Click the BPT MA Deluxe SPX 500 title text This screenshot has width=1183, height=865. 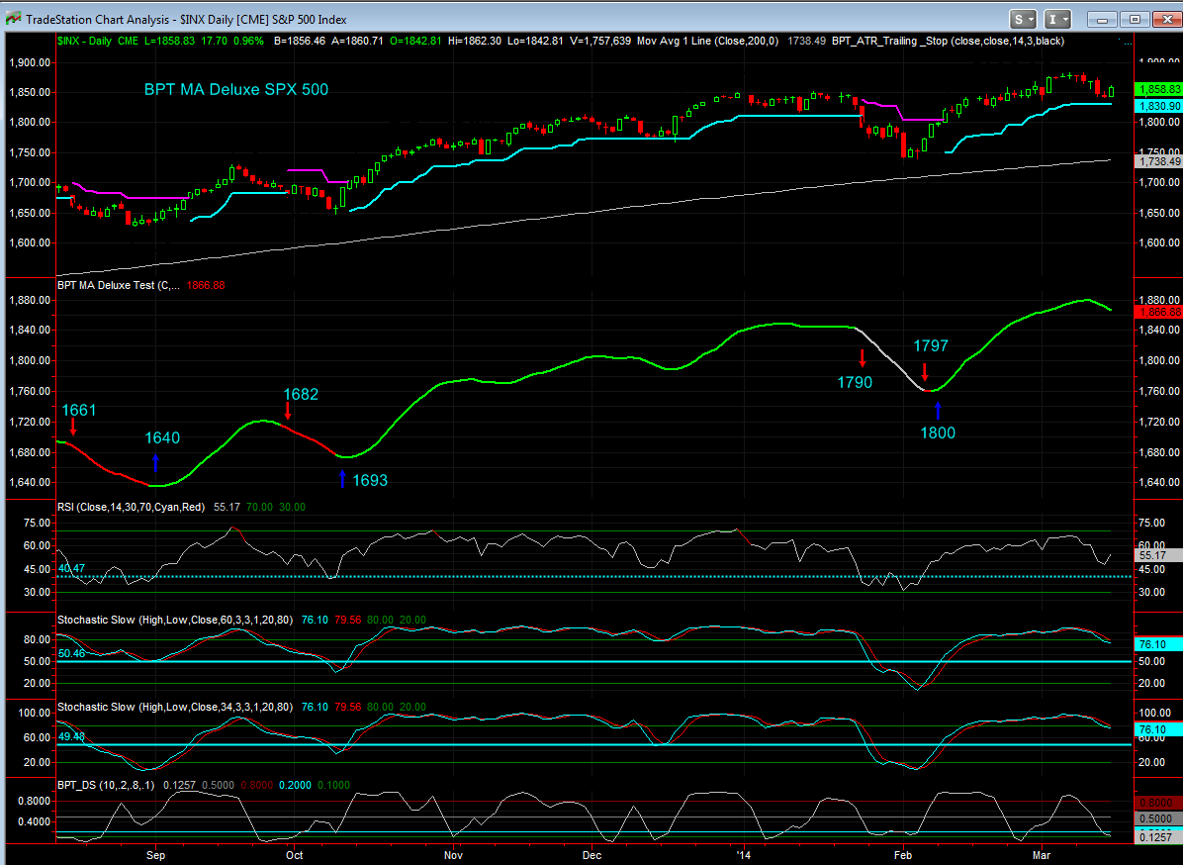click(x=236, y=89)
